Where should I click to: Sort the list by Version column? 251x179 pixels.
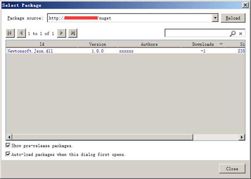click(x=97, y=44)
